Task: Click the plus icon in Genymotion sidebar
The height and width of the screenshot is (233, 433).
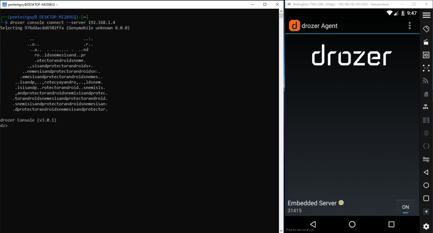Action: click(426, 211)
